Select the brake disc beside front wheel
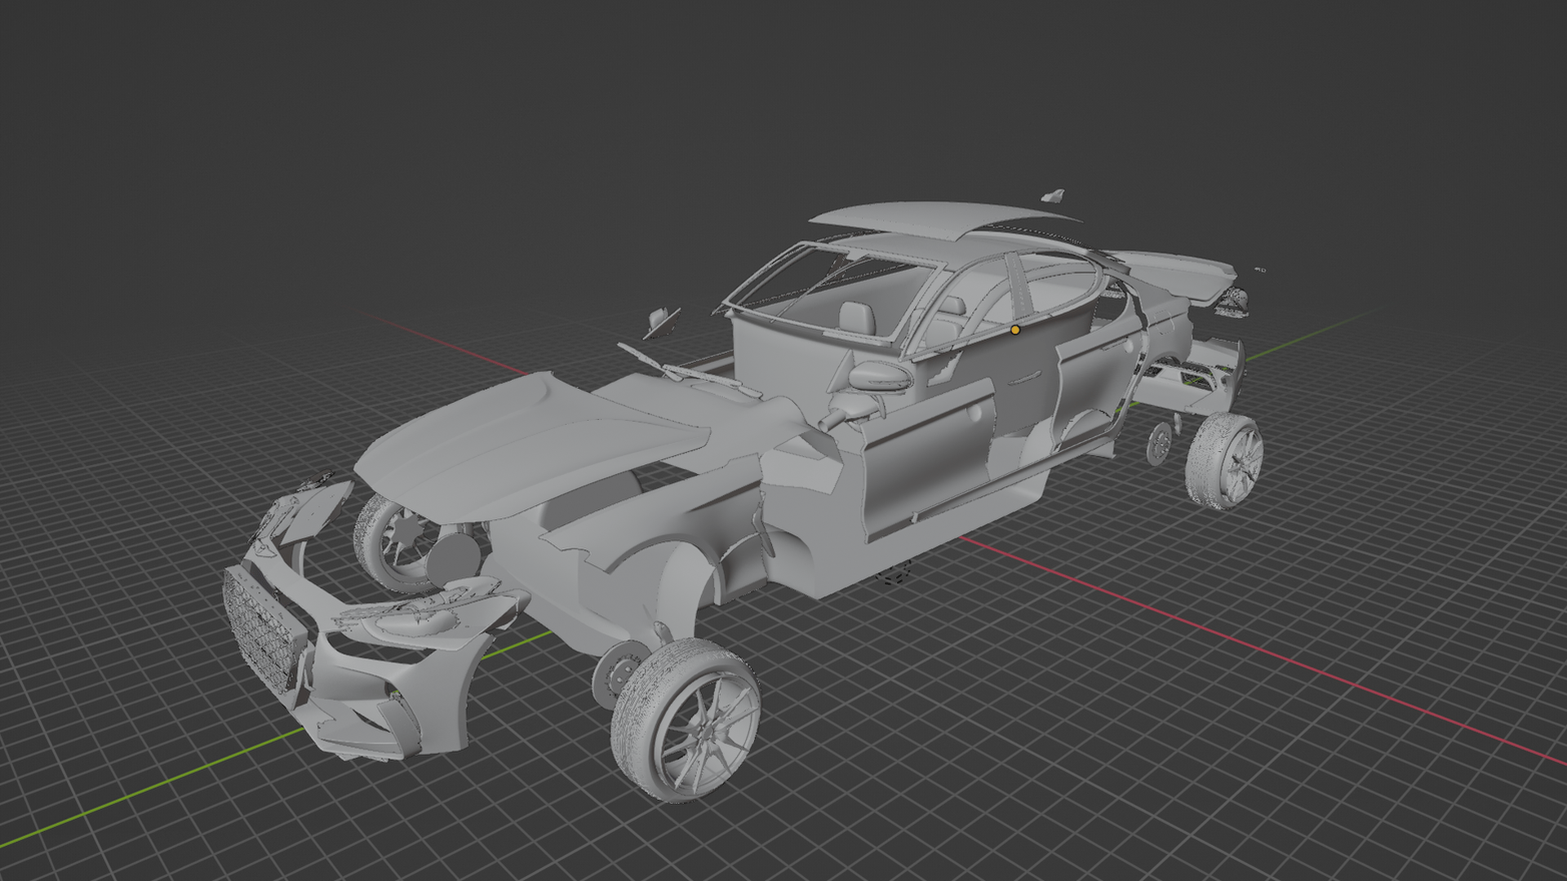This screenshot has height=881, width=1567. point(620,673)
